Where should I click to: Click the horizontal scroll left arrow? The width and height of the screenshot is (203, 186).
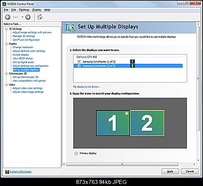coord(64,164)
